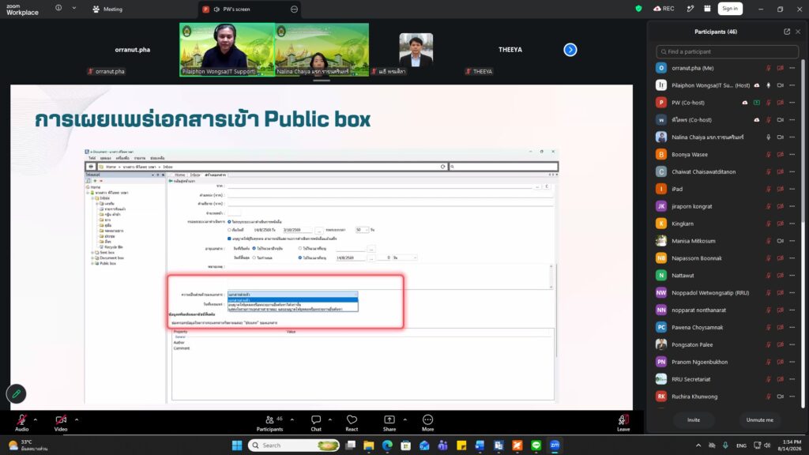Click the REC recording indicator
This screenshot has width=809, height=455.
tap(664, 9)
